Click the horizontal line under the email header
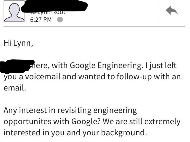Screen dimensions: 190x142 click(x=94, y=26)
